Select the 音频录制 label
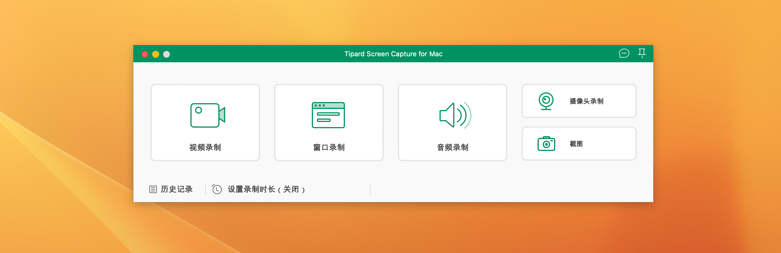 452,147
